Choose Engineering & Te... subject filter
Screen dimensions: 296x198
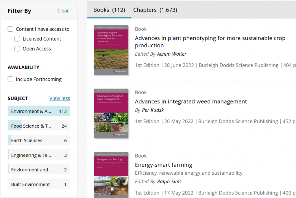pos(39,155)
